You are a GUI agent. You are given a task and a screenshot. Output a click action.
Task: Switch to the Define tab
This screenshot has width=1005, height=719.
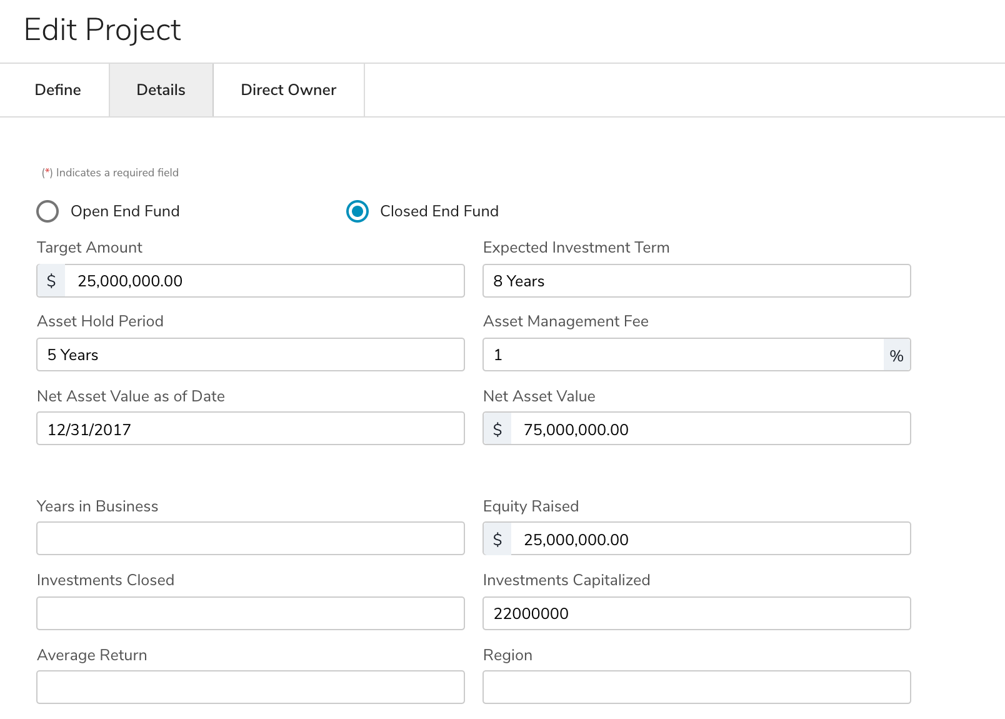point(57,90)
